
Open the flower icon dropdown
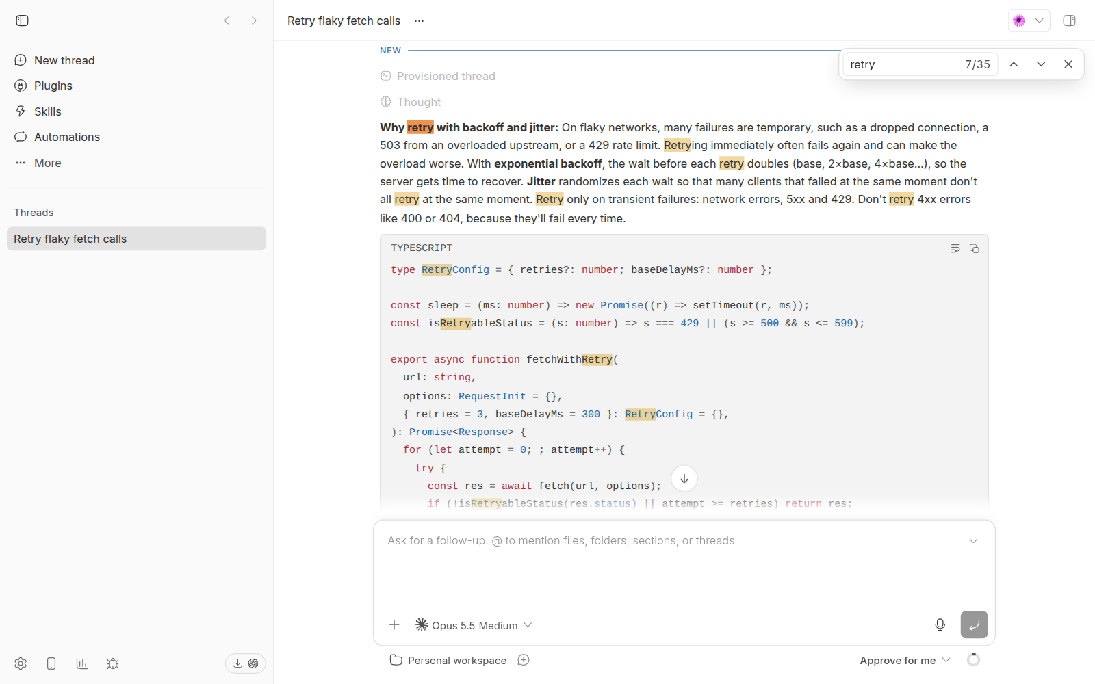click(x=1029, y=21)
